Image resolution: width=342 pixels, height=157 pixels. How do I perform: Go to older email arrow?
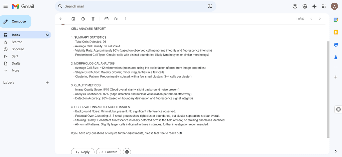[320, 19]
